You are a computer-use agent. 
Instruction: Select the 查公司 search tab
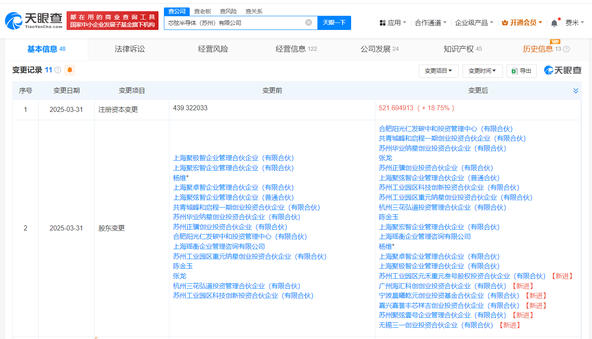177,11
